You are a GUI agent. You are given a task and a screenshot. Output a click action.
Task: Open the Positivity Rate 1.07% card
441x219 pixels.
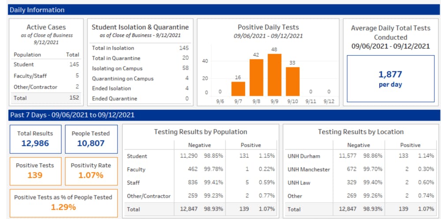91,171
